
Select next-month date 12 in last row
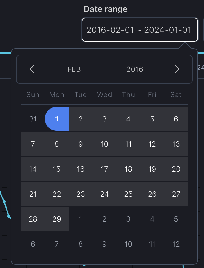click(x=176, y=244)
